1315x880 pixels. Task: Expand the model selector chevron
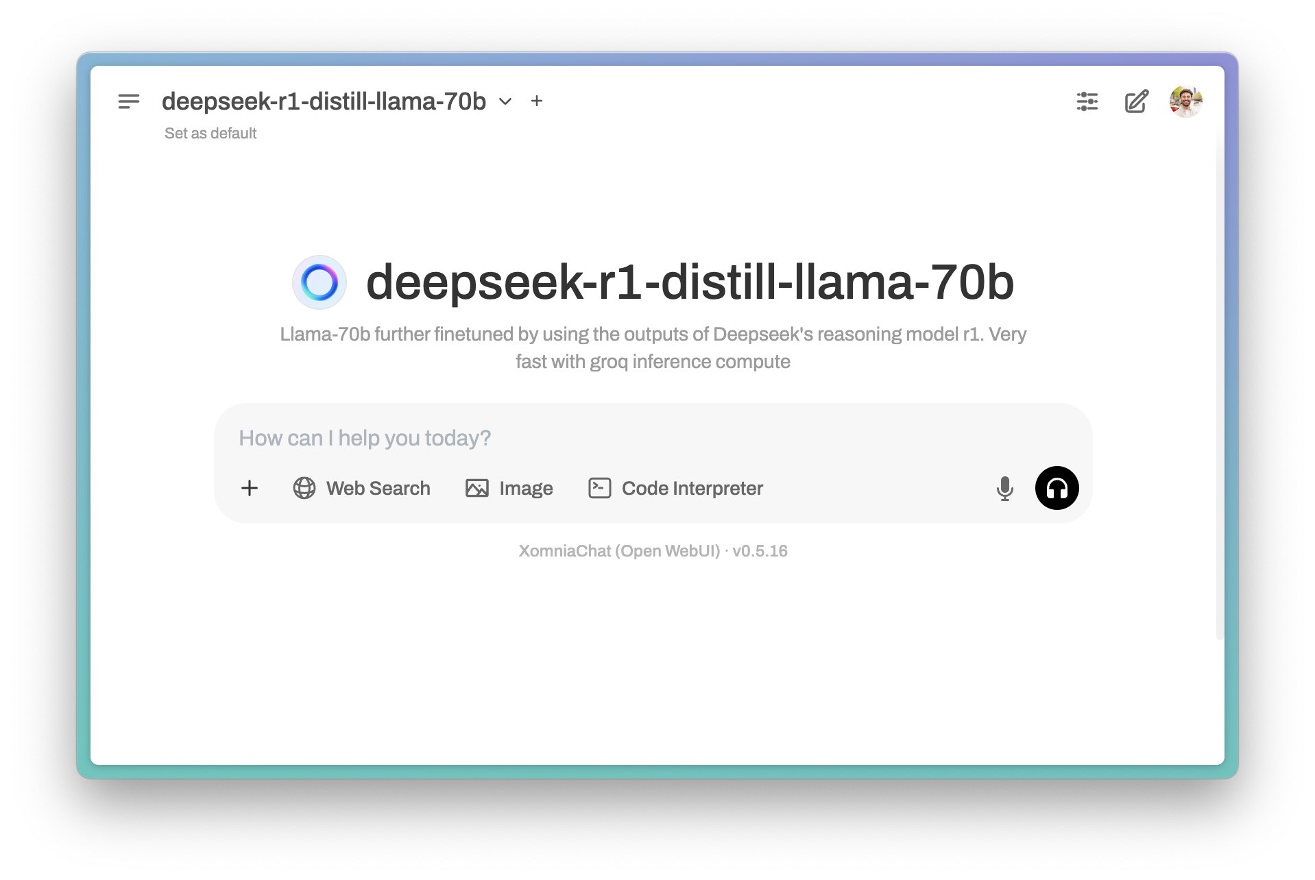point(505,101)
